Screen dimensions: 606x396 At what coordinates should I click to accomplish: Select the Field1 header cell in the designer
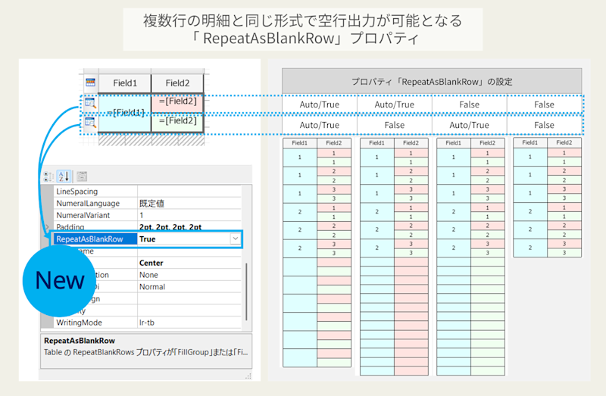pyautogui.click(x=125, y=83)
